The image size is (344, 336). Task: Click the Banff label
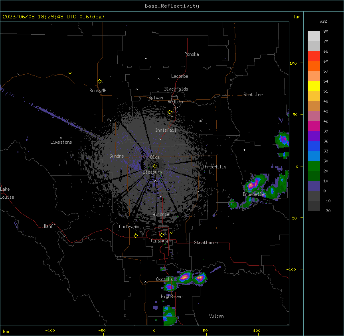point(49,226)
